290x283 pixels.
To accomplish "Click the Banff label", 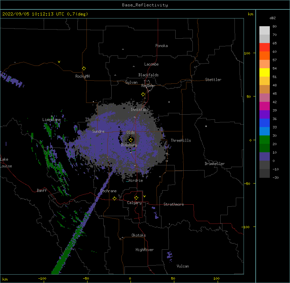I will click(x=42, y=191).
